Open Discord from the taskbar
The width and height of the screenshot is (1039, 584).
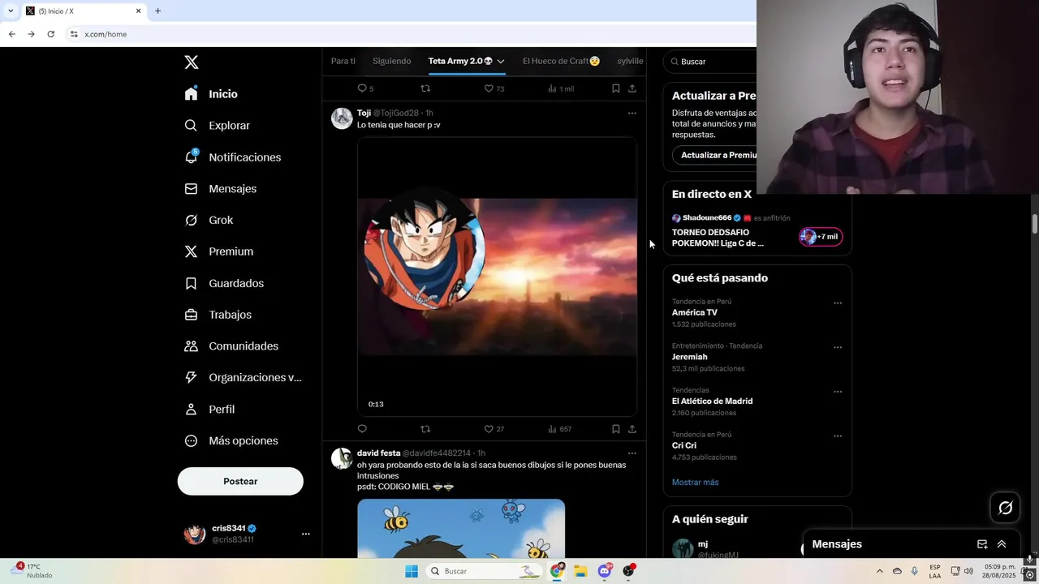604,571
